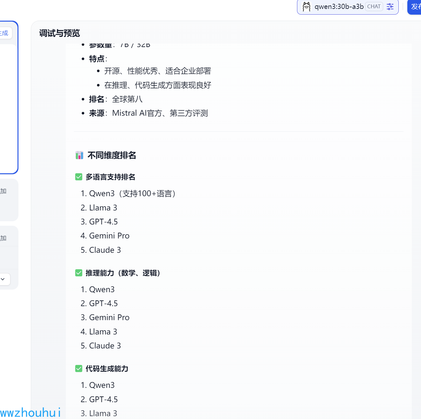Click the 特点 bullet label
The image size is (421, 419).
97,59
